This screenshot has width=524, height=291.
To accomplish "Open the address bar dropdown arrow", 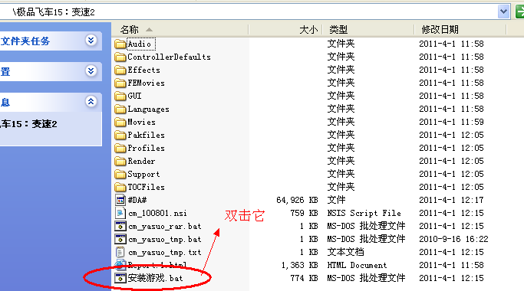I will (503, 12).
